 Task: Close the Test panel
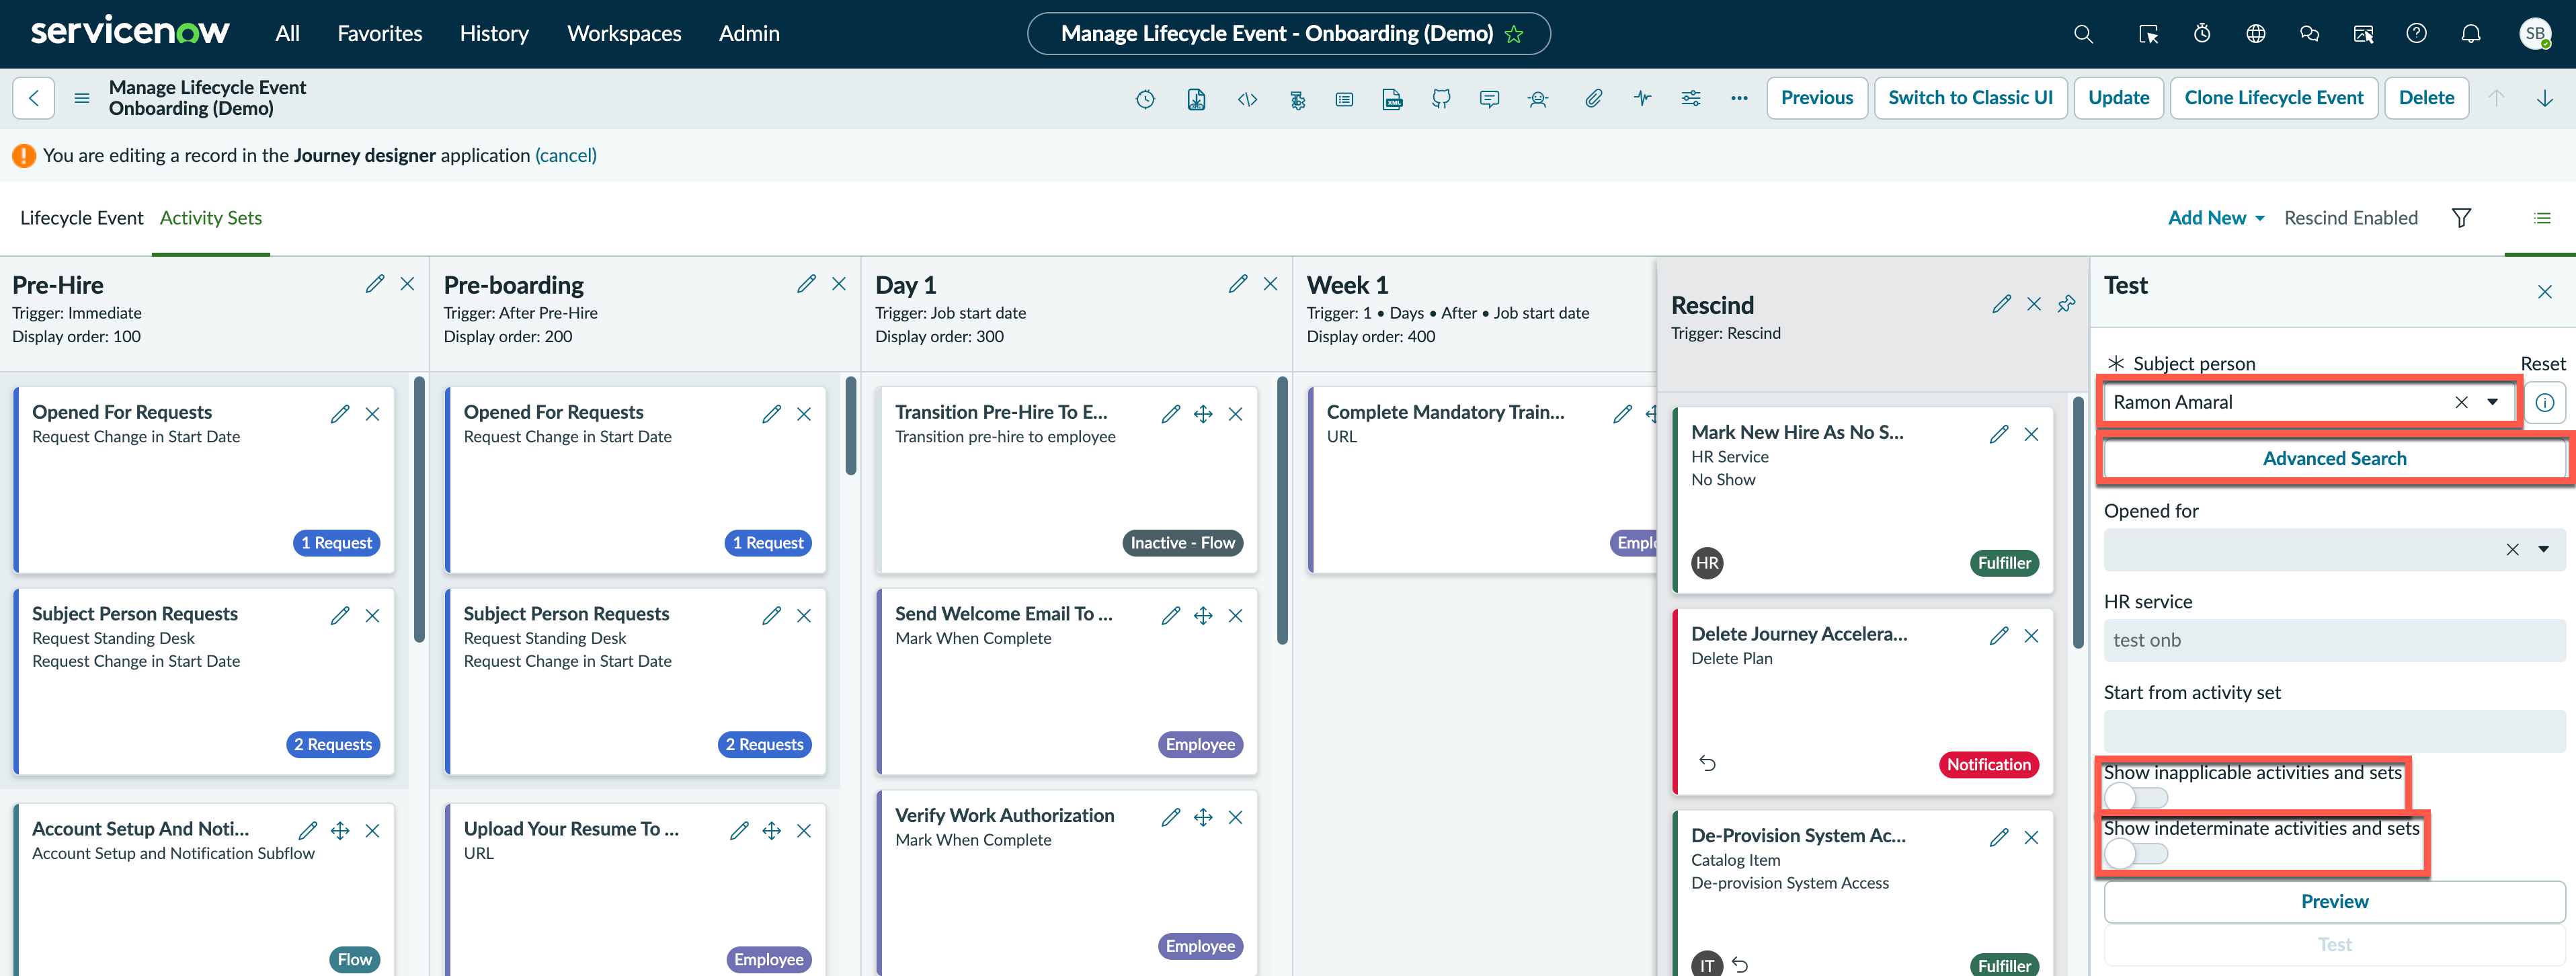pos(2544,292)
